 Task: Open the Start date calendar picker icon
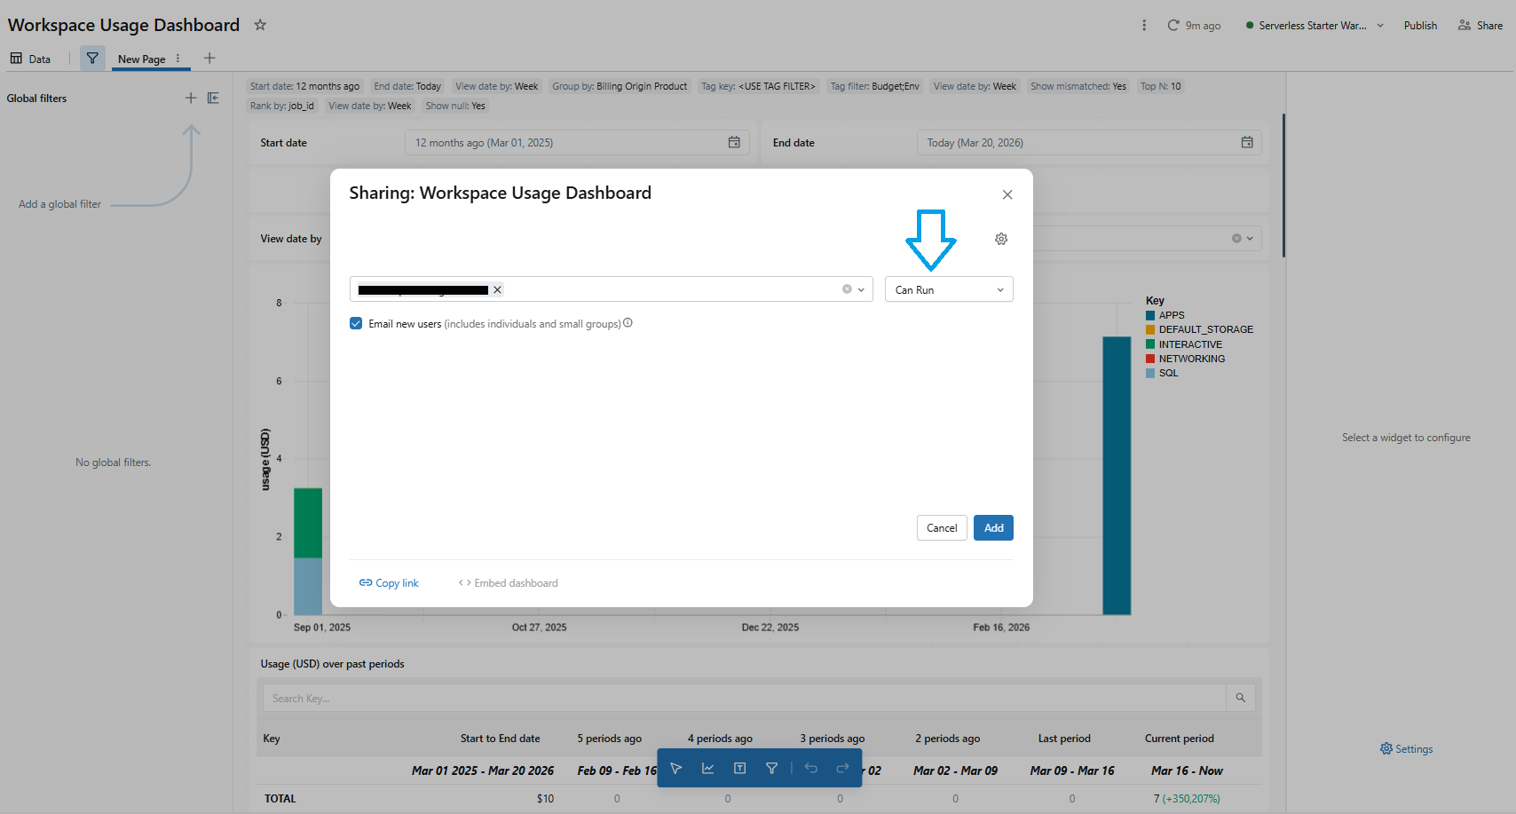pyautogui.click(x=734, y=142)
